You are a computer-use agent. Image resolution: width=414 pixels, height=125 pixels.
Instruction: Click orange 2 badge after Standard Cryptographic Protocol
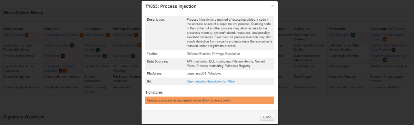tap(385, 39)
